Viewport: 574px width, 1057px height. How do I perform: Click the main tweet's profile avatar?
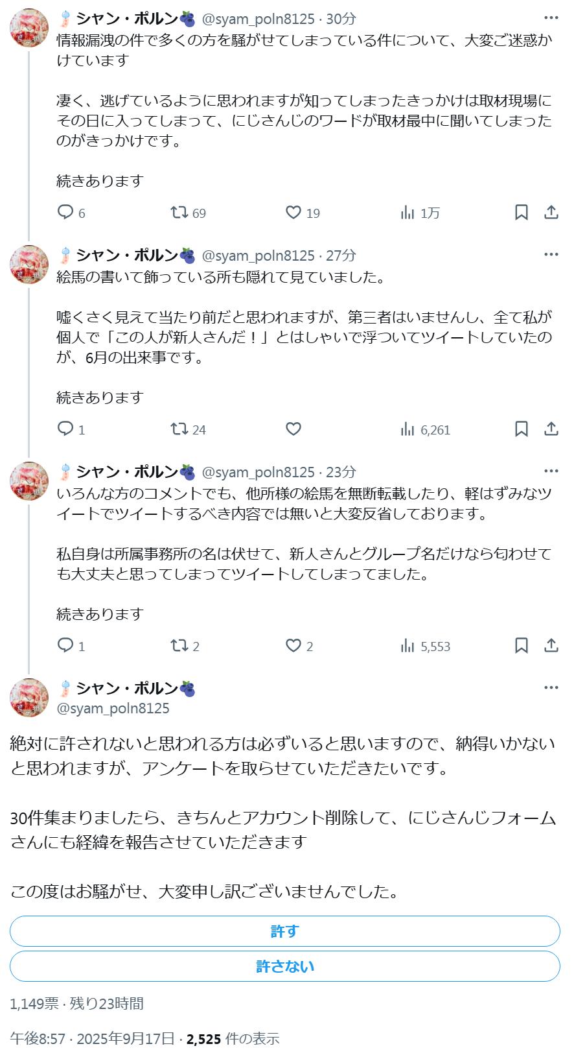[x=29, y=698]
